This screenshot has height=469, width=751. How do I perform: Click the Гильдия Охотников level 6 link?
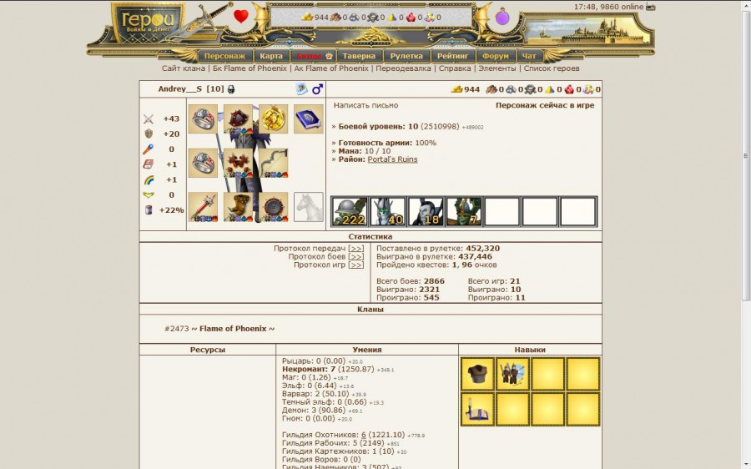point(364,435)
